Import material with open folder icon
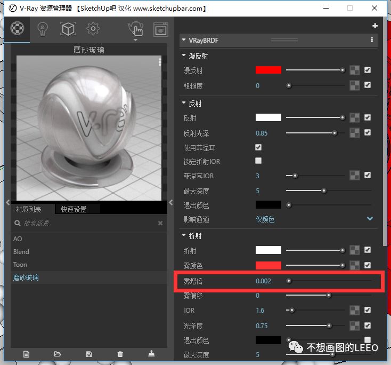The image size is (391, 365). (58, 354)
